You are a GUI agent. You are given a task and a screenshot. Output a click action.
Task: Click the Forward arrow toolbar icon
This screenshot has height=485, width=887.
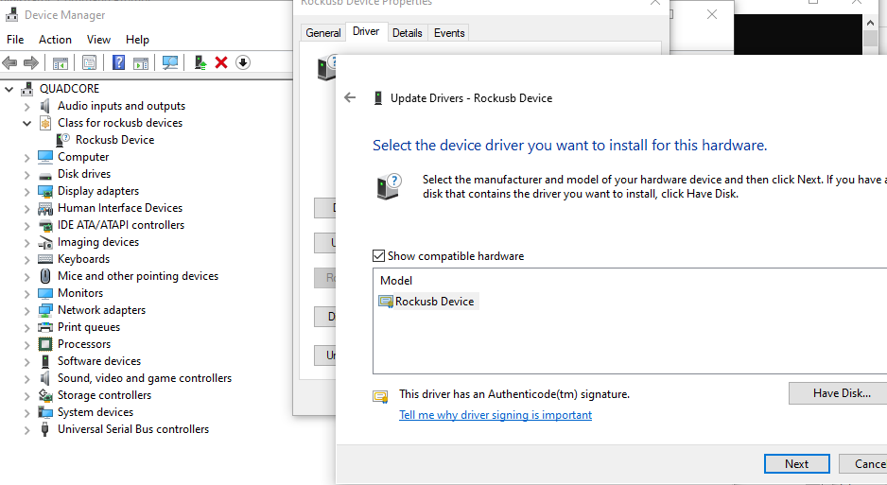click(x=30, y=62)
